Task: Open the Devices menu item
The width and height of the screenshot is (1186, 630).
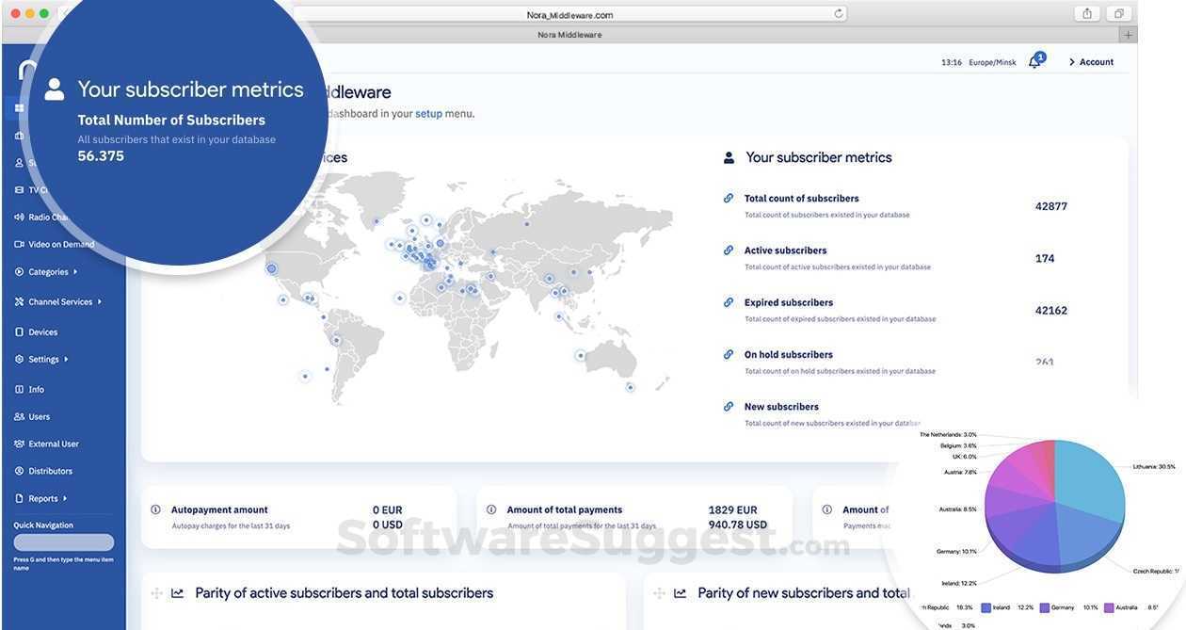Action: click(43, 332)
